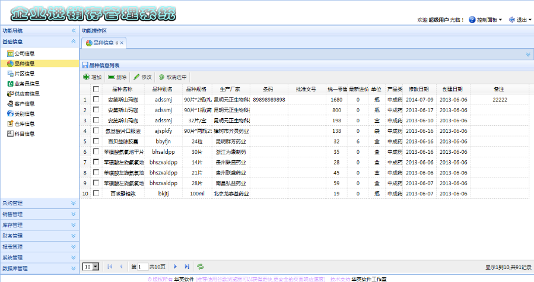Click the 备注 cell showing 22222

(500, 100)
